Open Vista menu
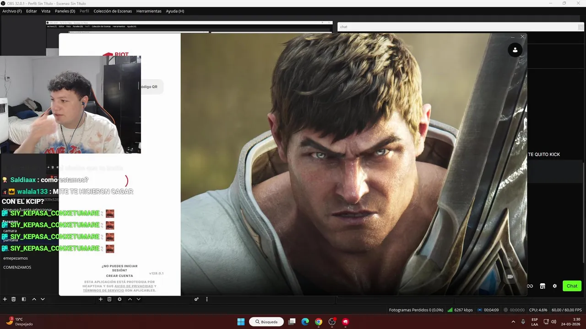The width and height of the screenshot is (586, 329). point(46,11)
